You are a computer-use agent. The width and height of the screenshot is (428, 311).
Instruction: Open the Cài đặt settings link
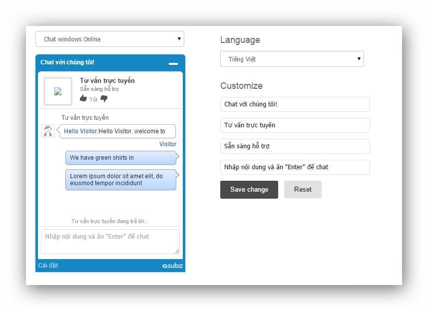click(x=48, y=265)
